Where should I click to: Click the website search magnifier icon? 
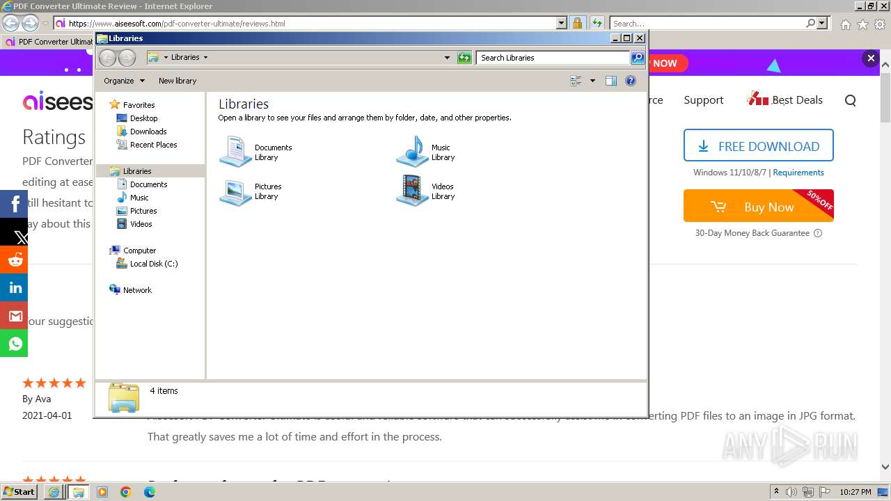[x=850, y=100]
